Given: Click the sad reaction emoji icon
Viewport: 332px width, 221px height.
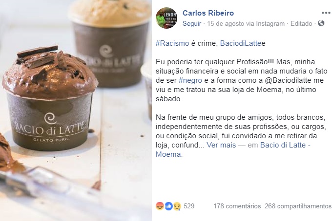Looking at the screenshot, I should [177, 206].
